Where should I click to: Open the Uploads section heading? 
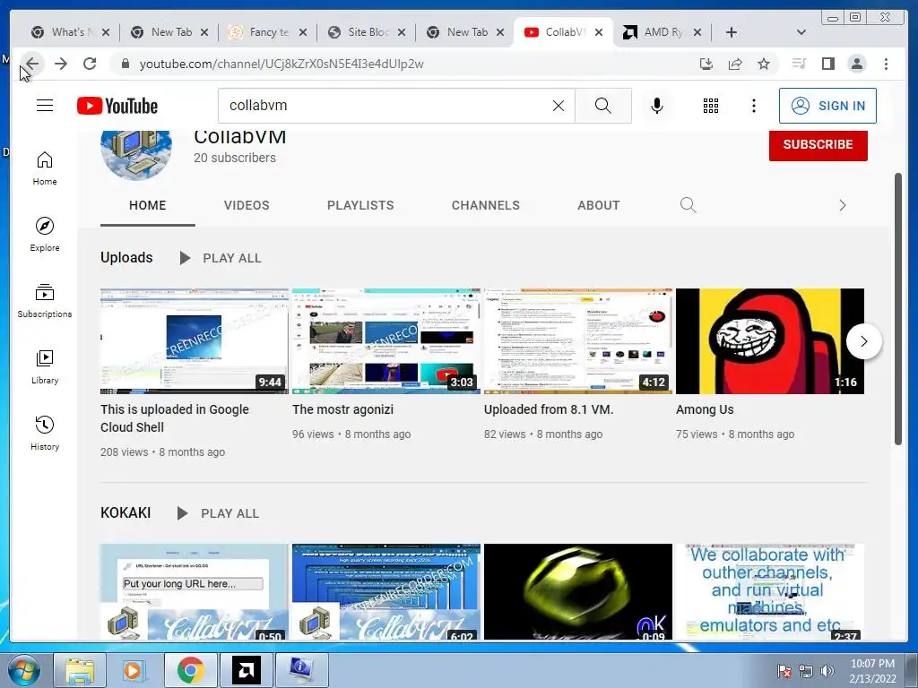tap(126, 257)
